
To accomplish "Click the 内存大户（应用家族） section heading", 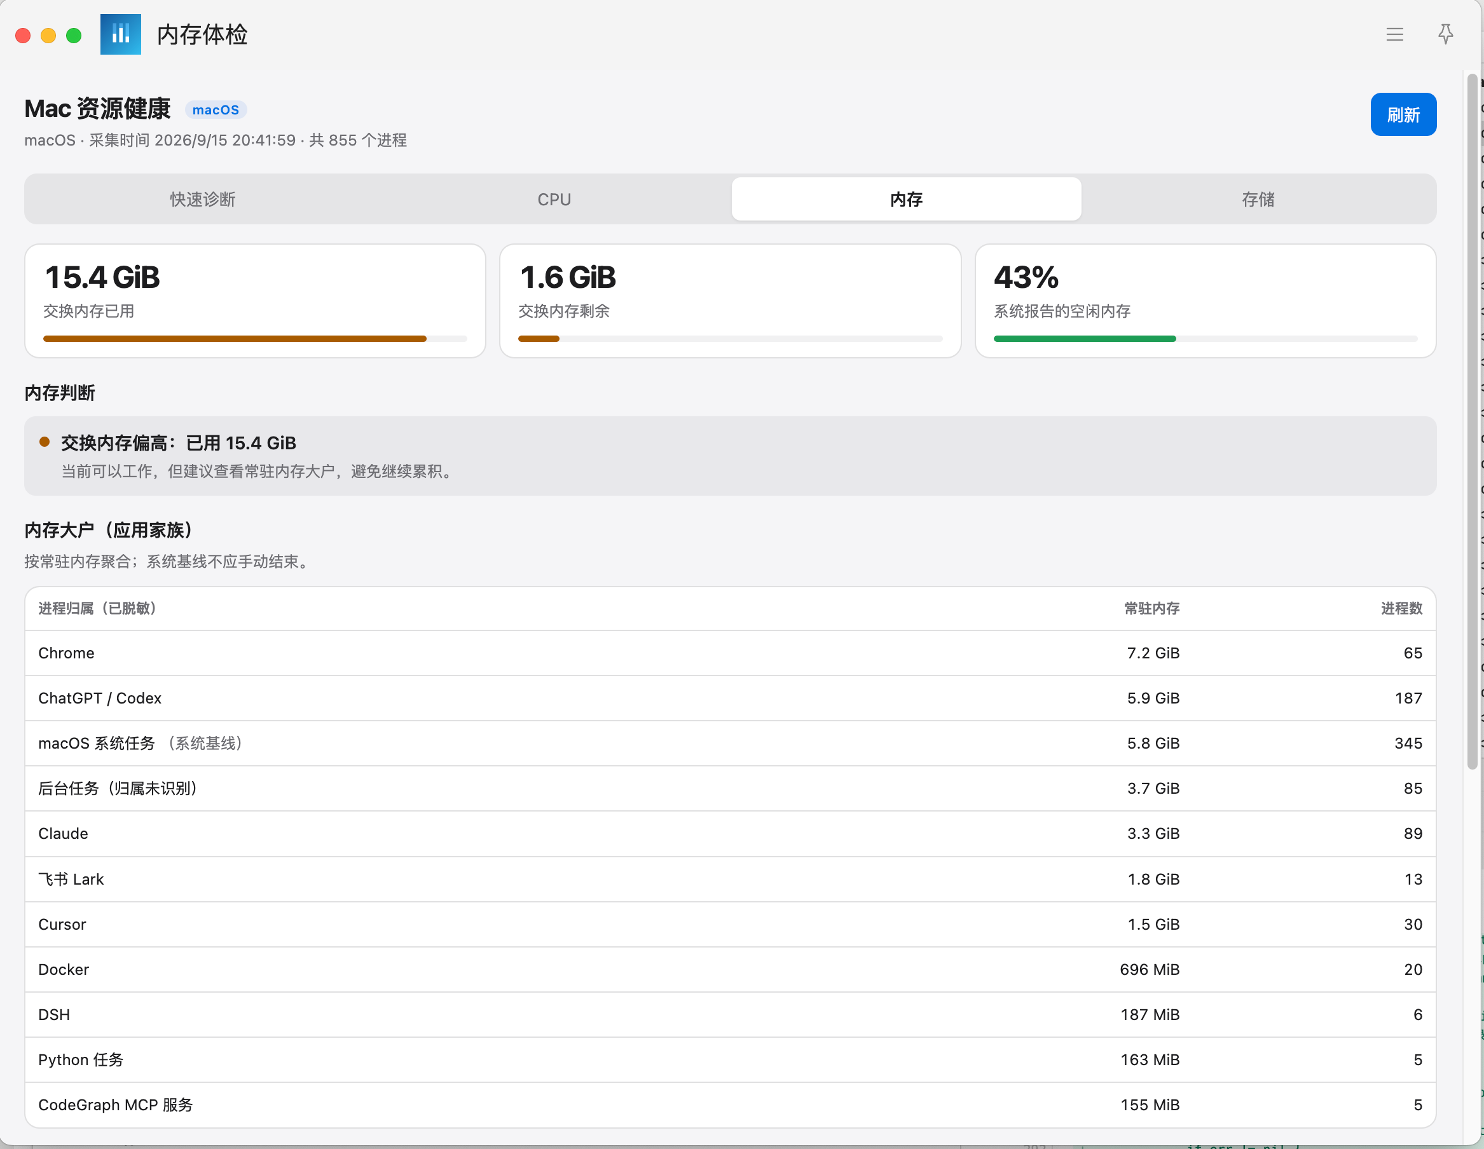I will [111, 531].
